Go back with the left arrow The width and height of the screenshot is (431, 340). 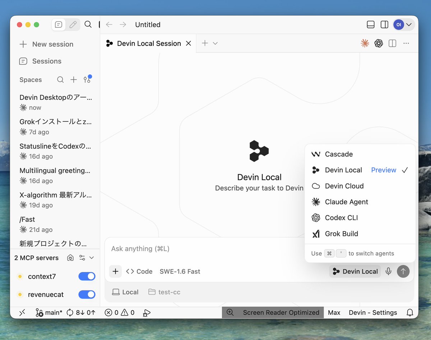[109, 24]
